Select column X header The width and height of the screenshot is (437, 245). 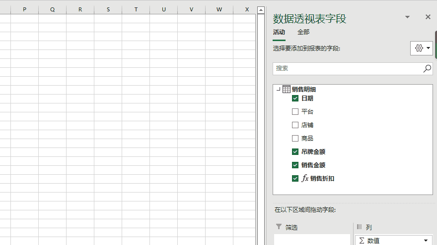(245, 10)
